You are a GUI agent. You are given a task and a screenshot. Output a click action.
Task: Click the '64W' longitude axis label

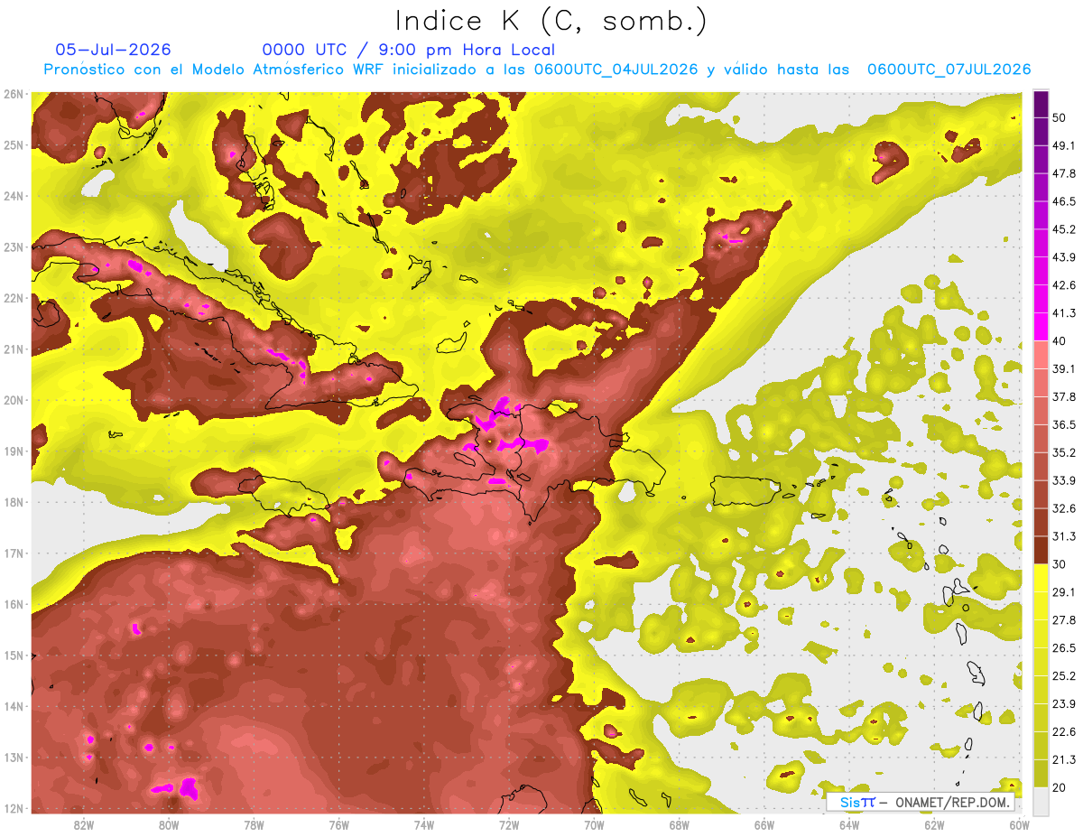click(849, 824)
